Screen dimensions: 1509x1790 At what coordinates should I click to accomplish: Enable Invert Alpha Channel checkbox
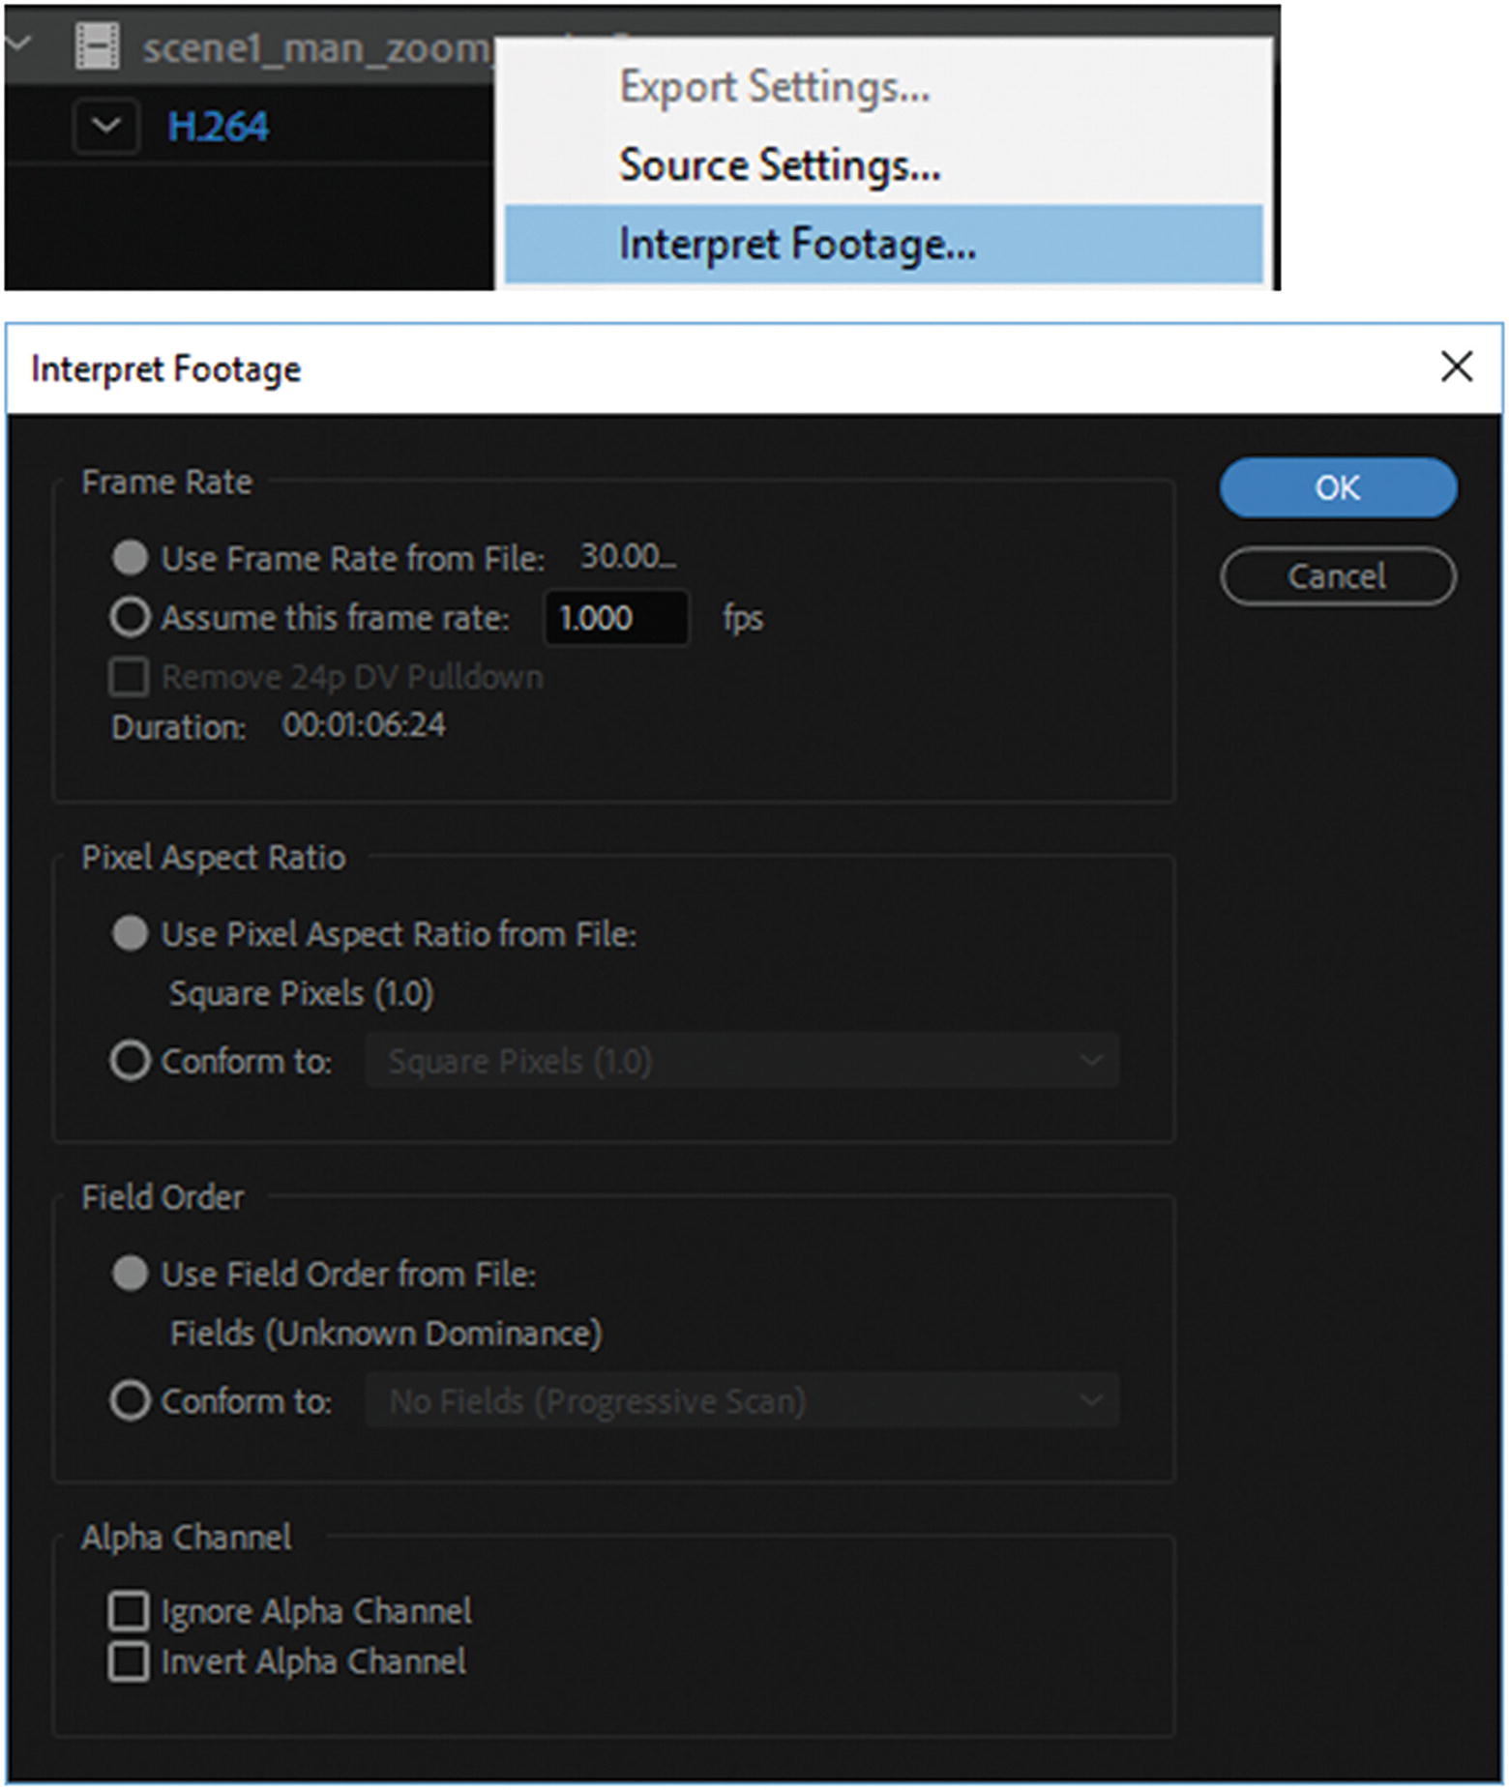coord(130,1661)
